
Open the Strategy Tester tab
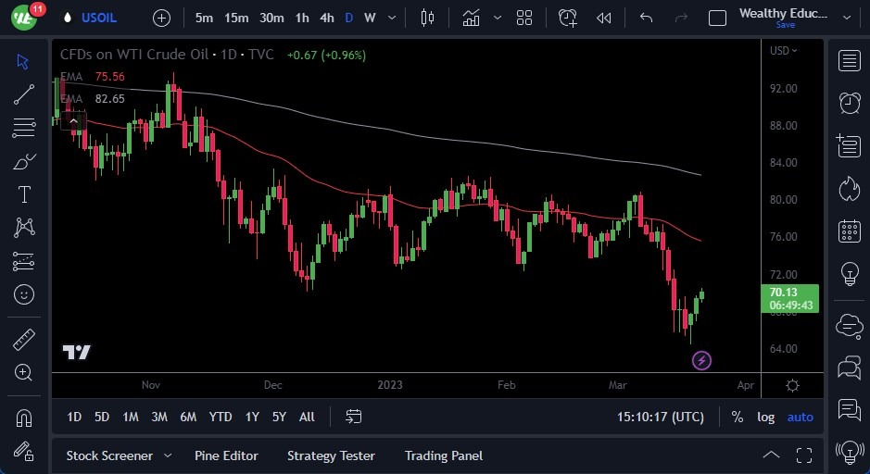click(x=331, y=455)
